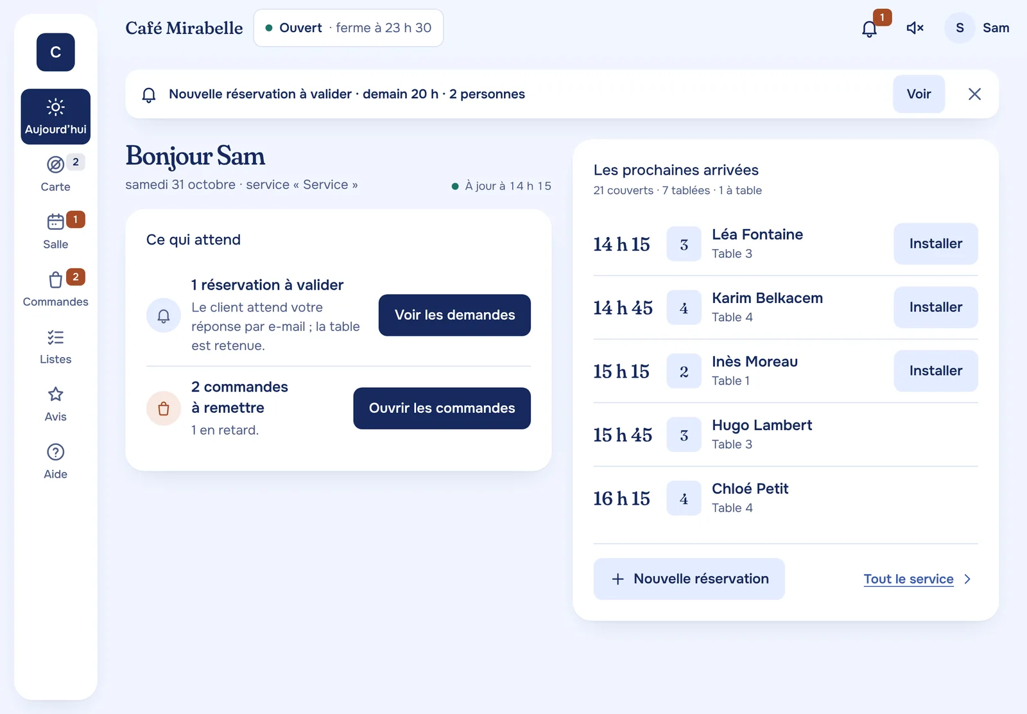Open notifications bell in top bar

870,28
